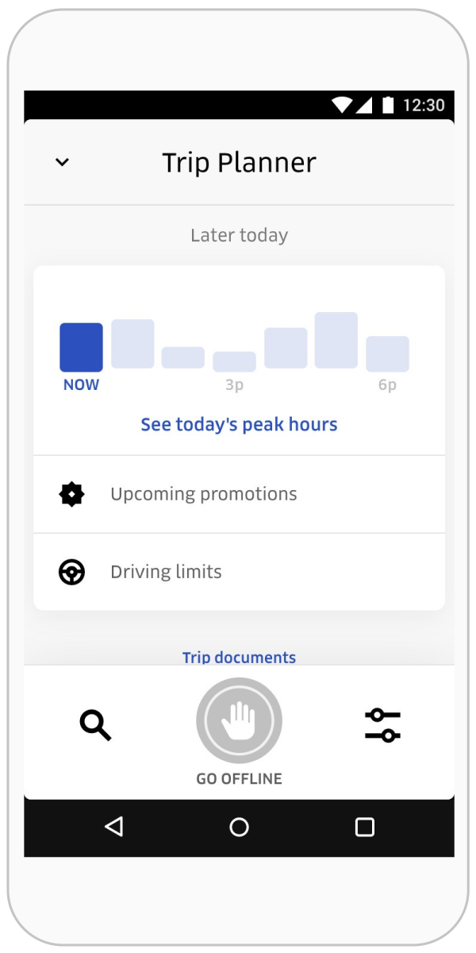Open the Trip documents link

(239, 657)
